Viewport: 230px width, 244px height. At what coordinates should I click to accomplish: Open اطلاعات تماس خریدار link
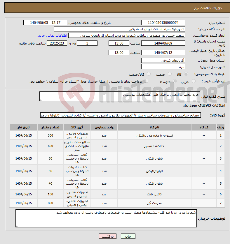pos(52,36)
